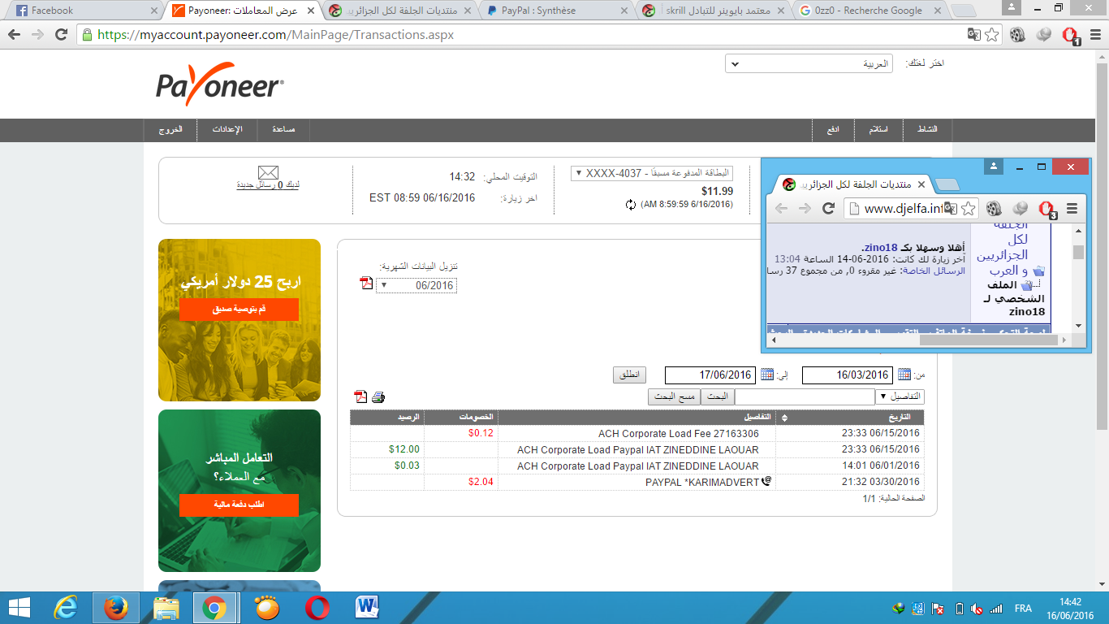Open the envelope messages icon
Viewport: 1109px width, 624px height.
coord(268,172)
